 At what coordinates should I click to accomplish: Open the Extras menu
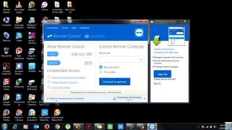[x=65, y=28]
